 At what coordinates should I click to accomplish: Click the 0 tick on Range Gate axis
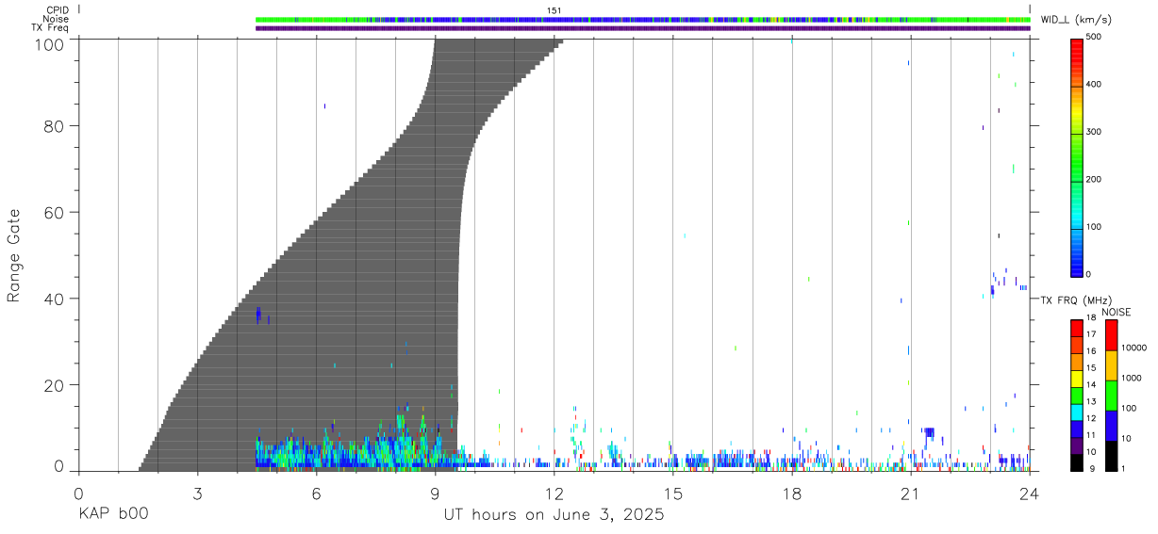click(61, 467)
